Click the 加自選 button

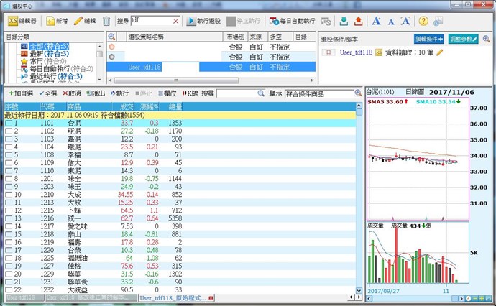(19, 93)
